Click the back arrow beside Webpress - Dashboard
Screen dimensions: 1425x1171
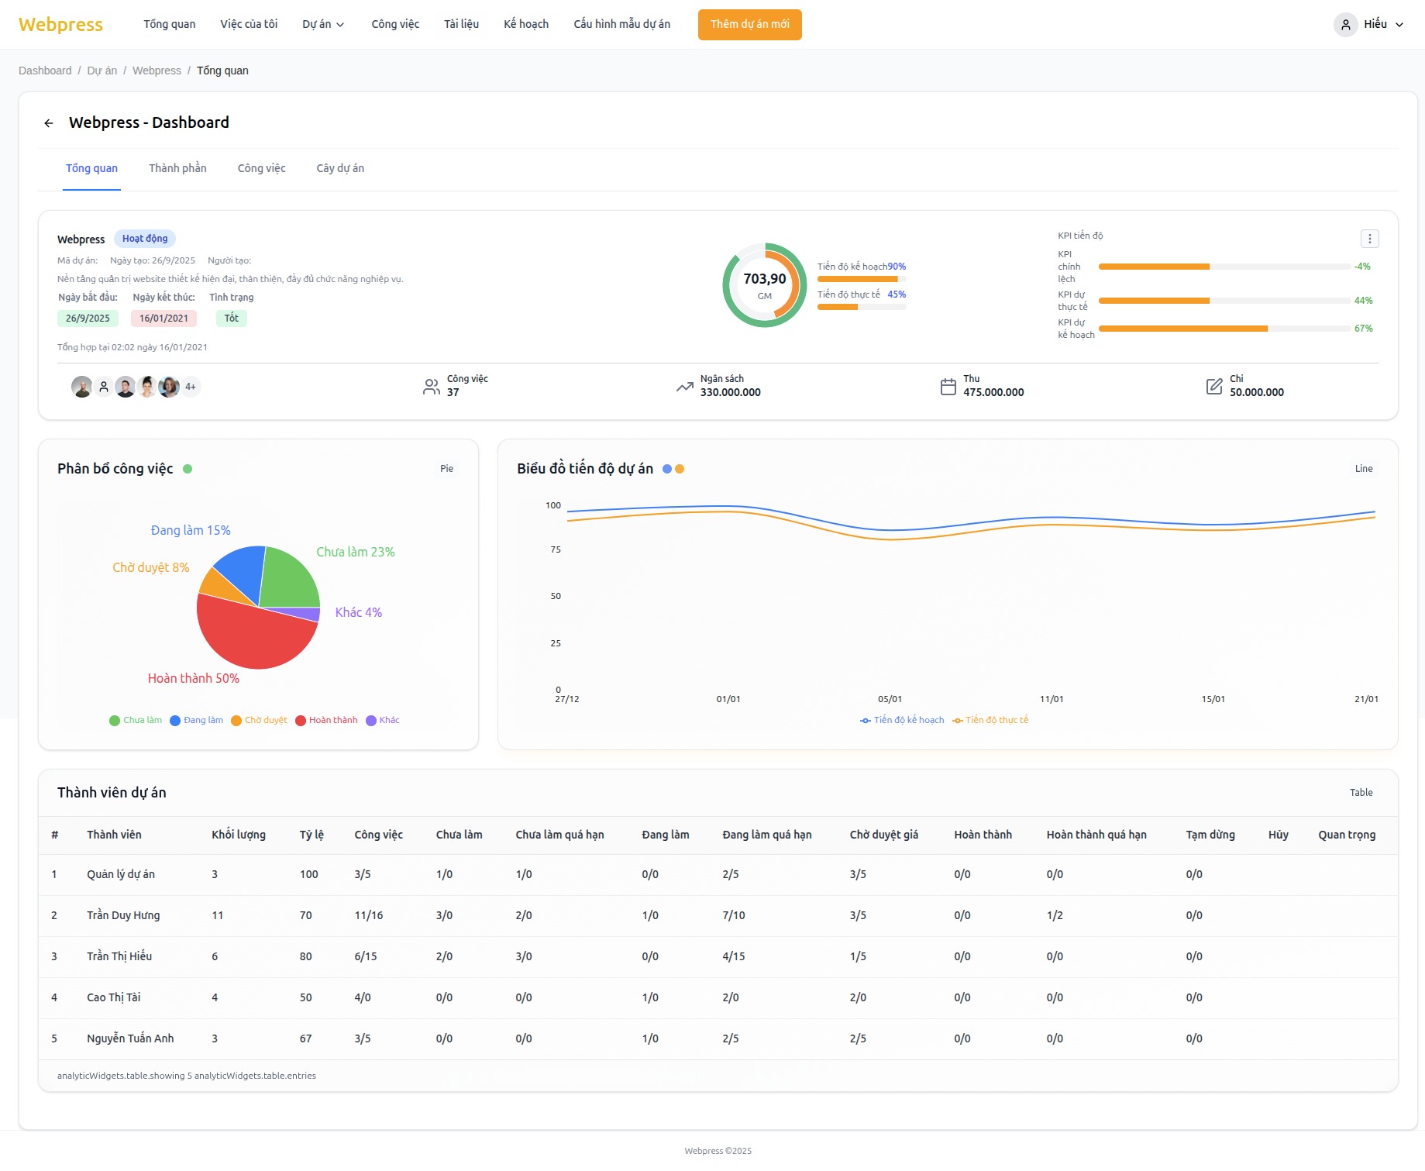(49, 123)
